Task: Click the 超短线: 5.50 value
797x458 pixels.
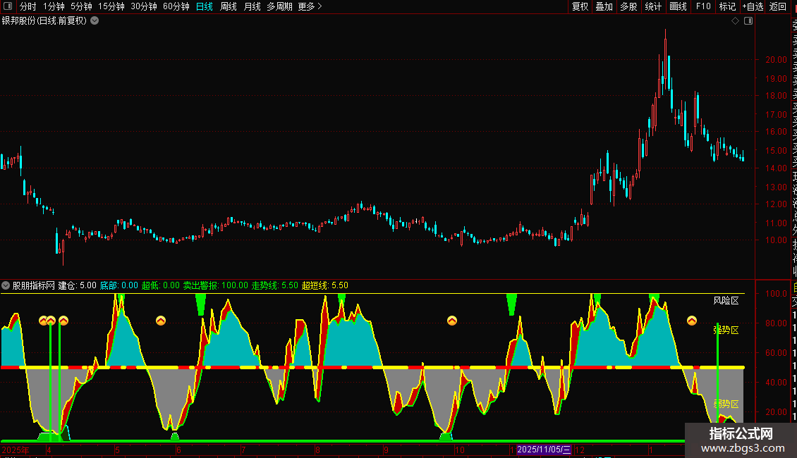Action: [325, 285]
